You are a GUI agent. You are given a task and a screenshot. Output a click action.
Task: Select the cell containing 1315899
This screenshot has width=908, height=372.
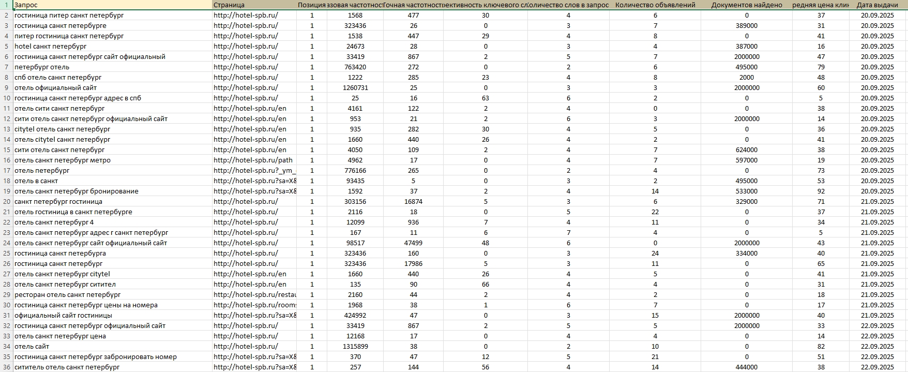point(355,347)
